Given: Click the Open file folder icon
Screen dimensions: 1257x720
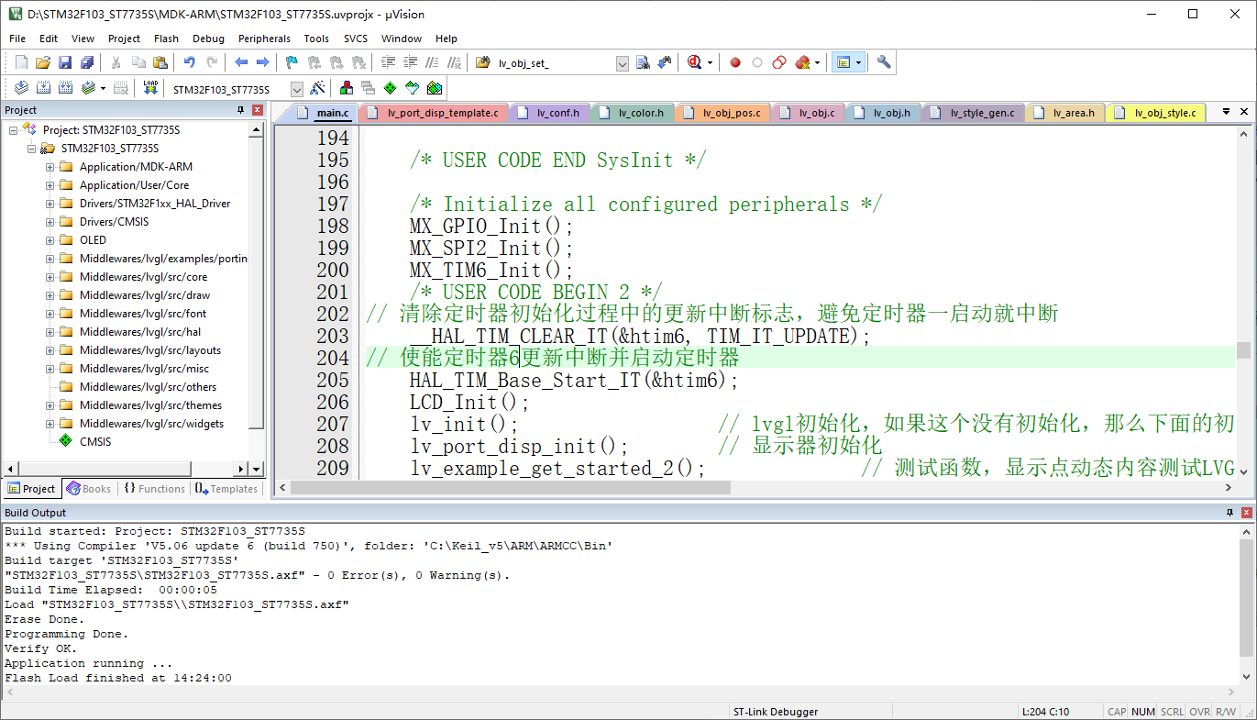Looking at the screenshot, I should point(43,62).
